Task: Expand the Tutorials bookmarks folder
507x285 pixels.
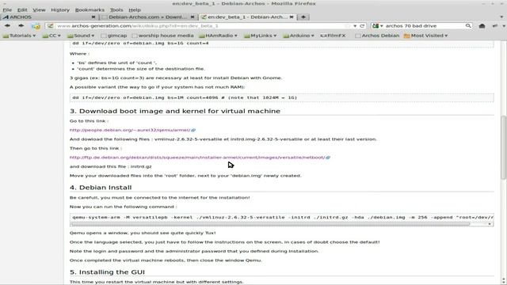Action: pyautogui.click(x=19, y=36)
